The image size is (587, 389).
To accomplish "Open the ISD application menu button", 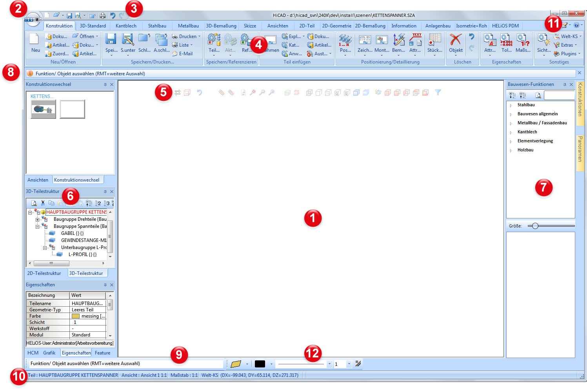I will (33, 20).
